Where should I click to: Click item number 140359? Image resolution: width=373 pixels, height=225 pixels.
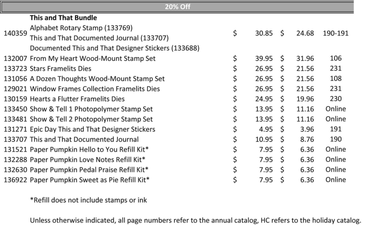15,33
